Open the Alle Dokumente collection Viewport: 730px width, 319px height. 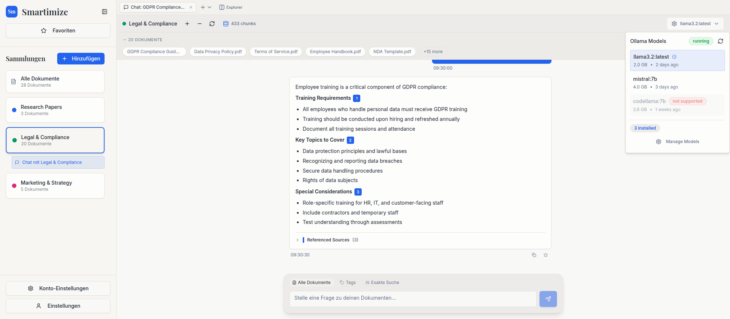(x=55, y=82)
